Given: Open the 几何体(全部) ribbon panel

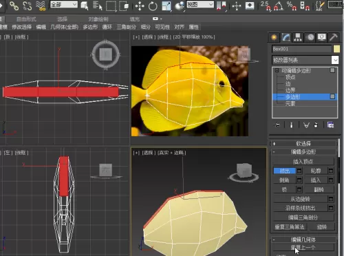Looking at the screenshot, I should point(65,27).
